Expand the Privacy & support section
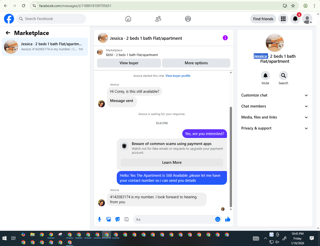This screenshot has height=246, width=320. click(275, 128)
